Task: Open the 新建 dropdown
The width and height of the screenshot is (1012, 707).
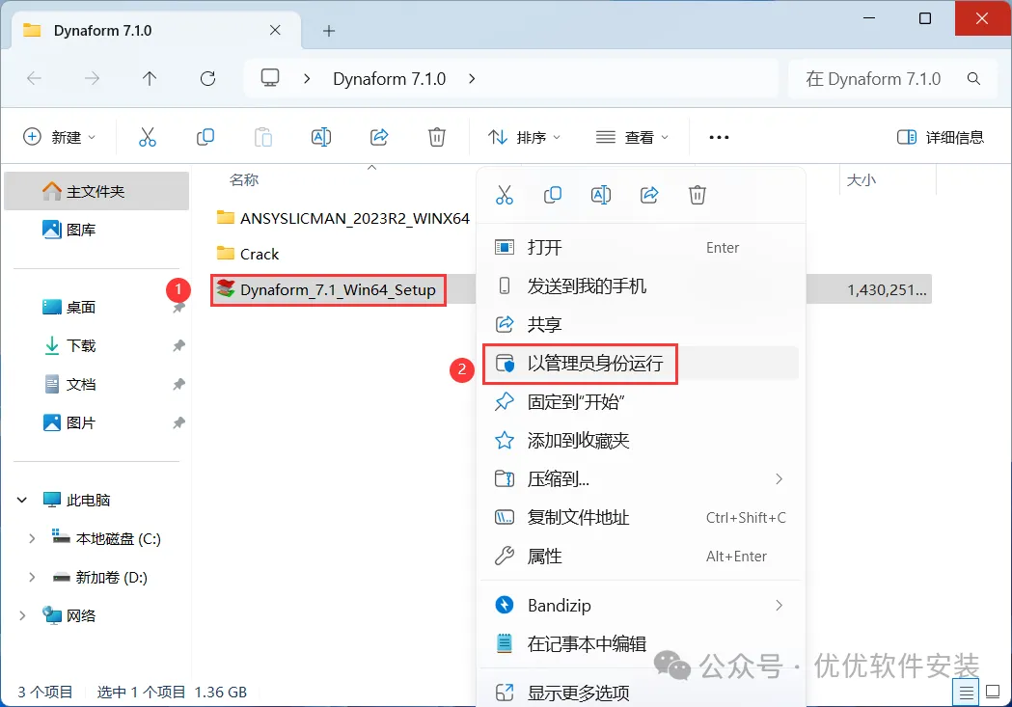Action: [60, 137]
